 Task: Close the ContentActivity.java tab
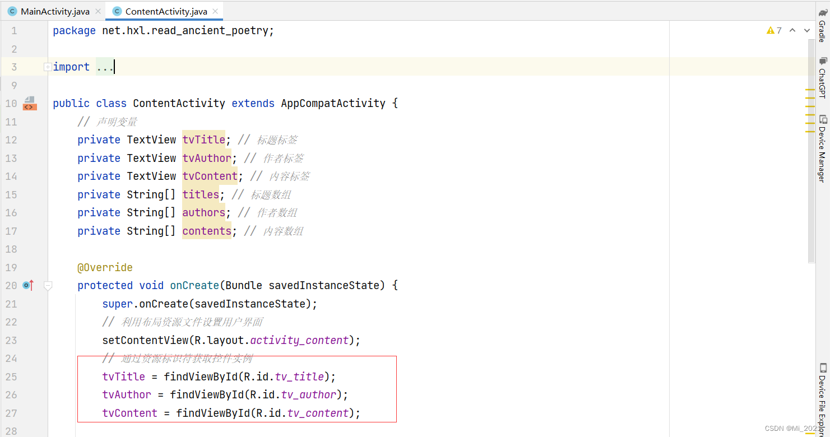pyautogui.click(x=216, y=11)
